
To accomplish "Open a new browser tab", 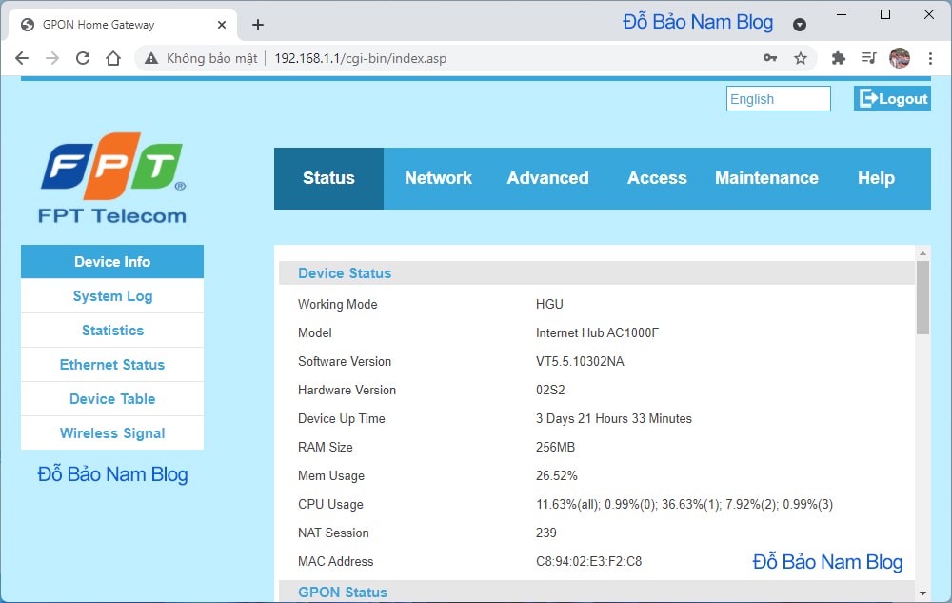I will 257,25.
